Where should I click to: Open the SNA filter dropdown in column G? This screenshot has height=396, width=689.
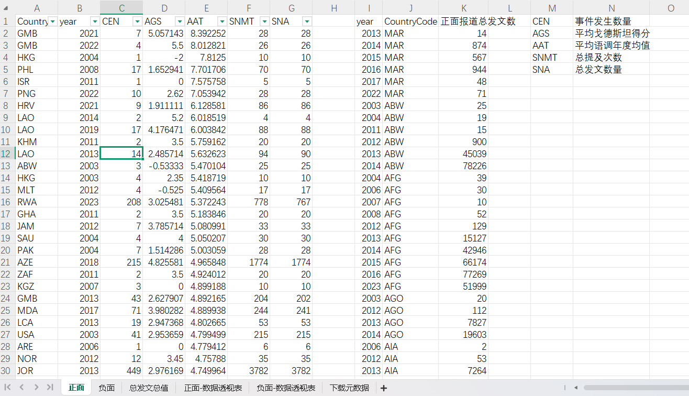click(307, 21)
